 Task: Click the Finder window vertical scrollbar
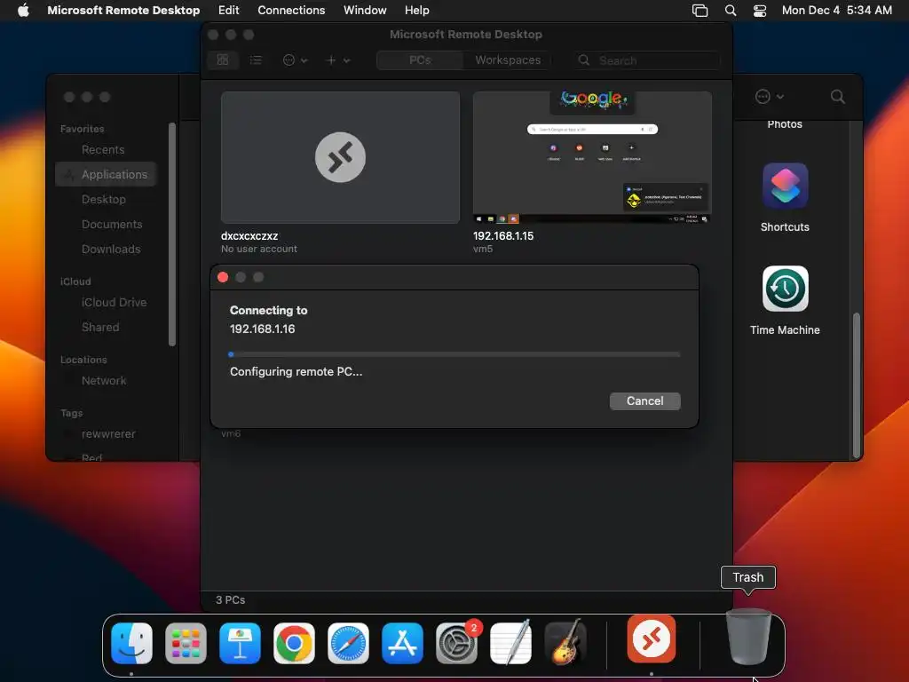(857, 385)
